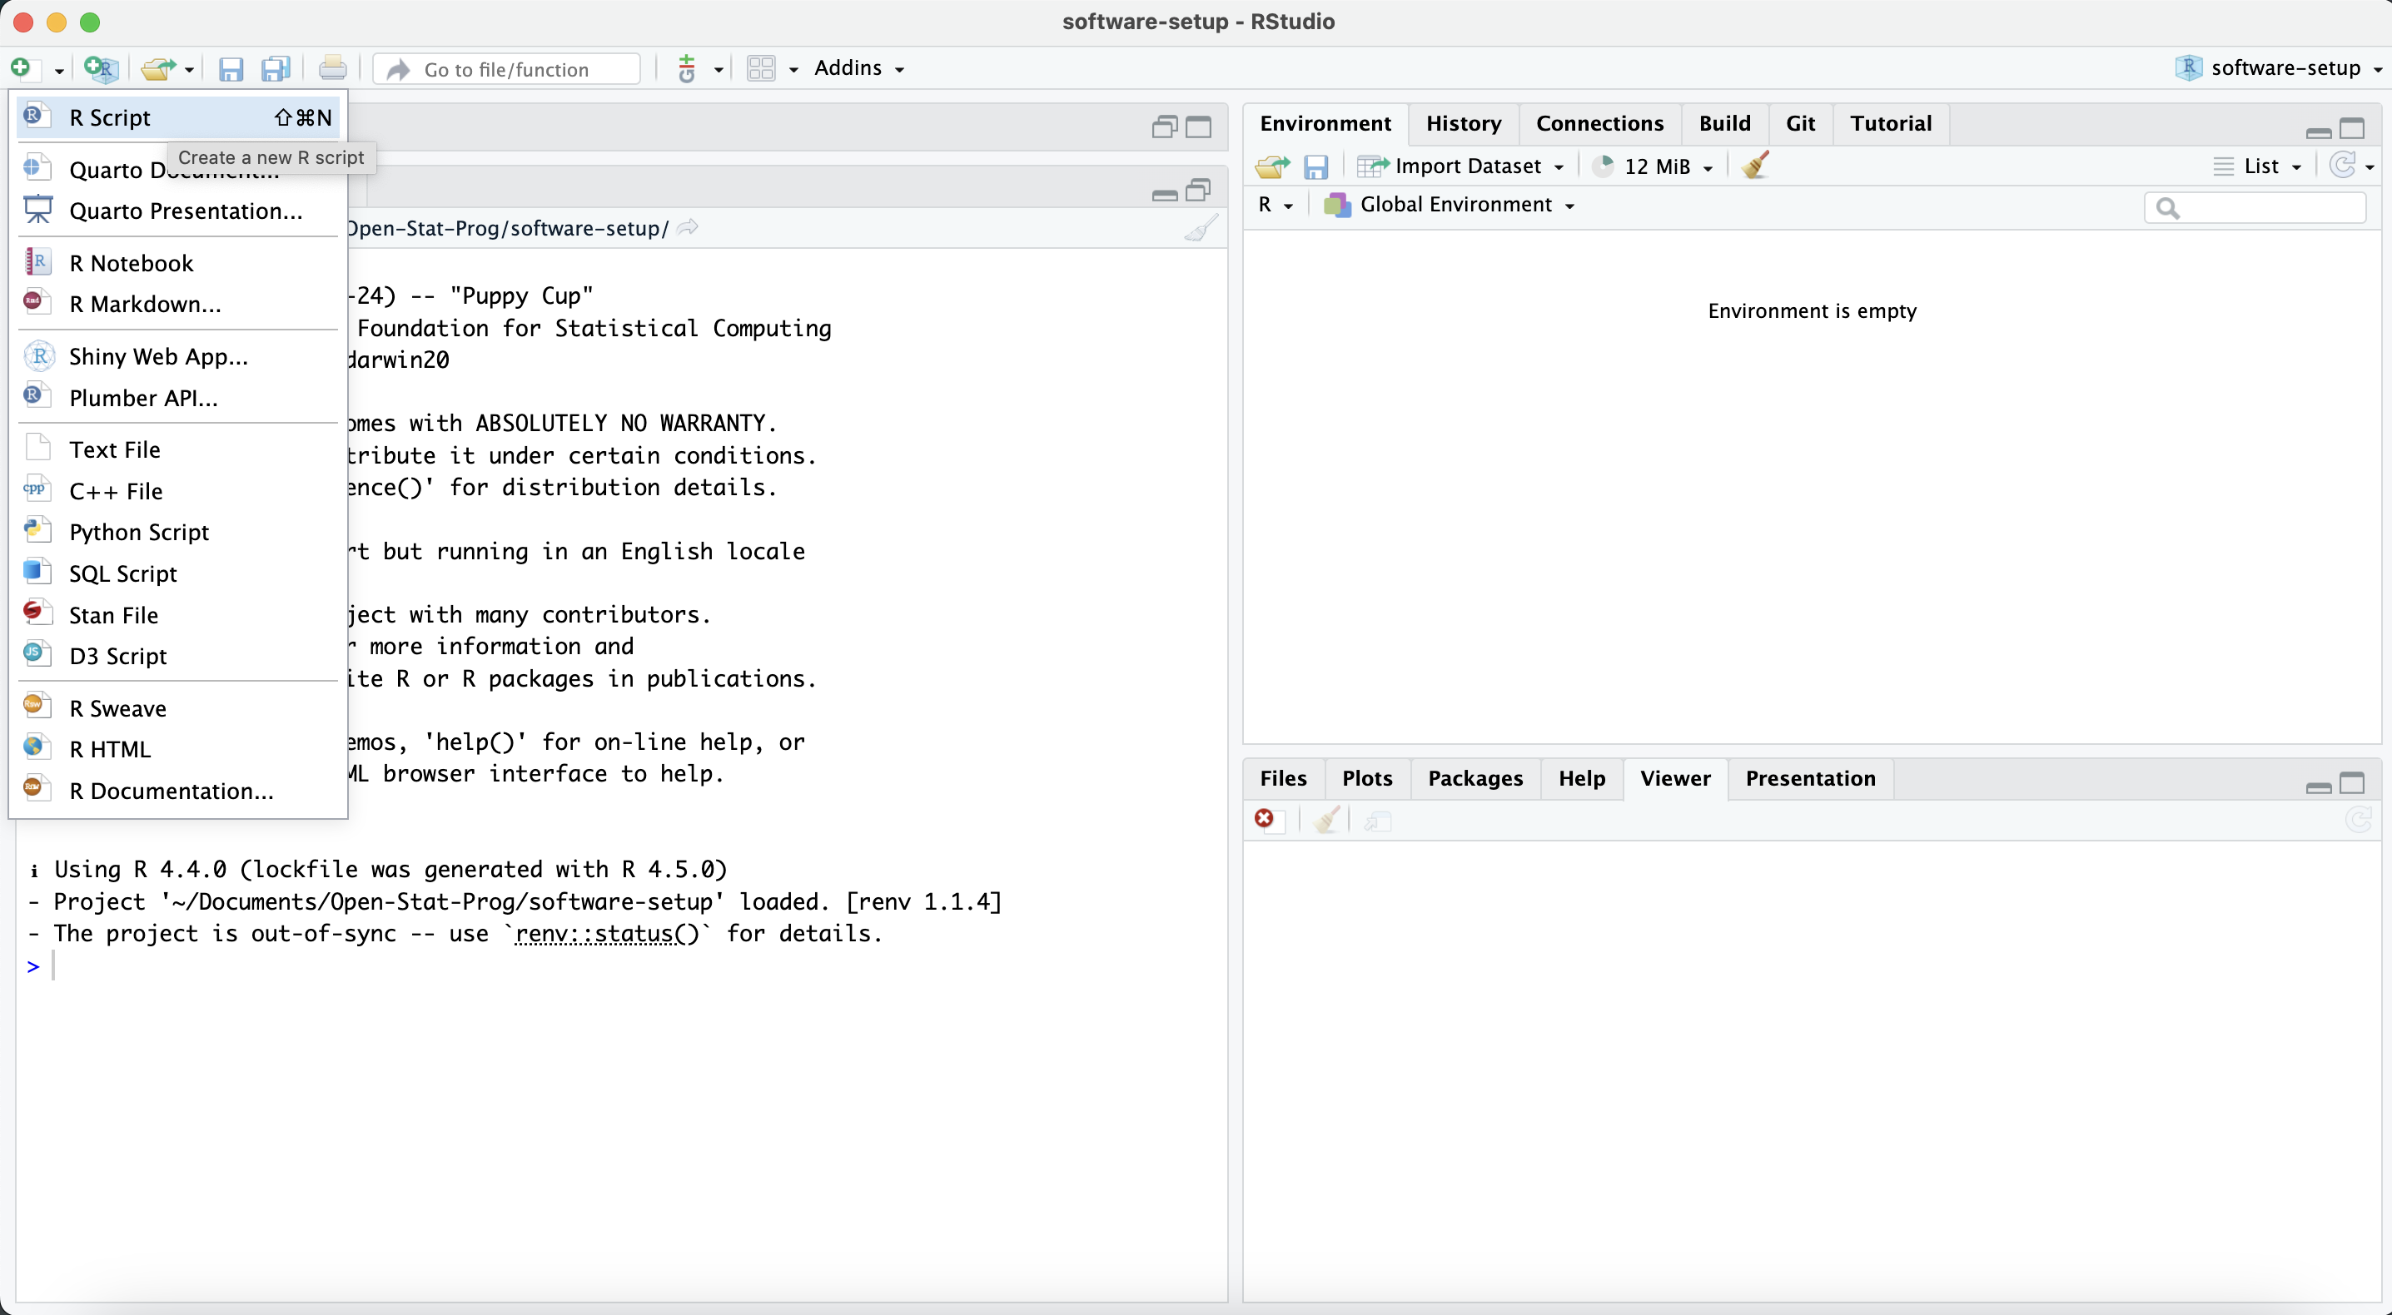
Task: Click the workspace panes grid icon
Action: [762, 69]
